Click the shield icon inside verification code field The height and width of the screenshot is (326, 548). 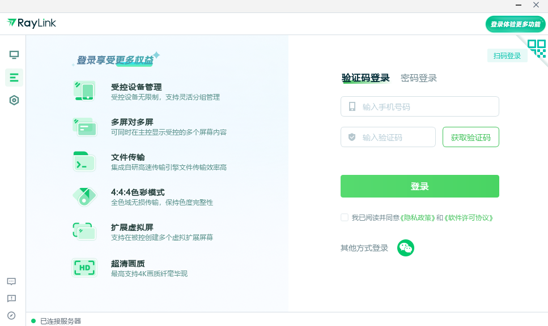click(x=352, y=137)
